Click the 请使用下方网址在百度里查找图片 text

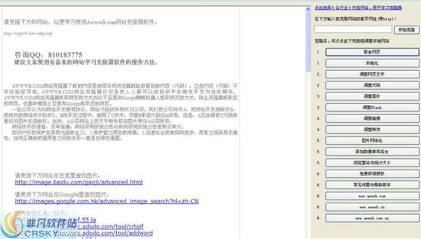pyautogui.click(x=58, y=175)
